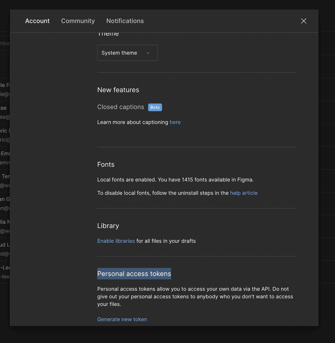
Task: Open the captioning 'here' link
Action: click(x=175, y=122)
